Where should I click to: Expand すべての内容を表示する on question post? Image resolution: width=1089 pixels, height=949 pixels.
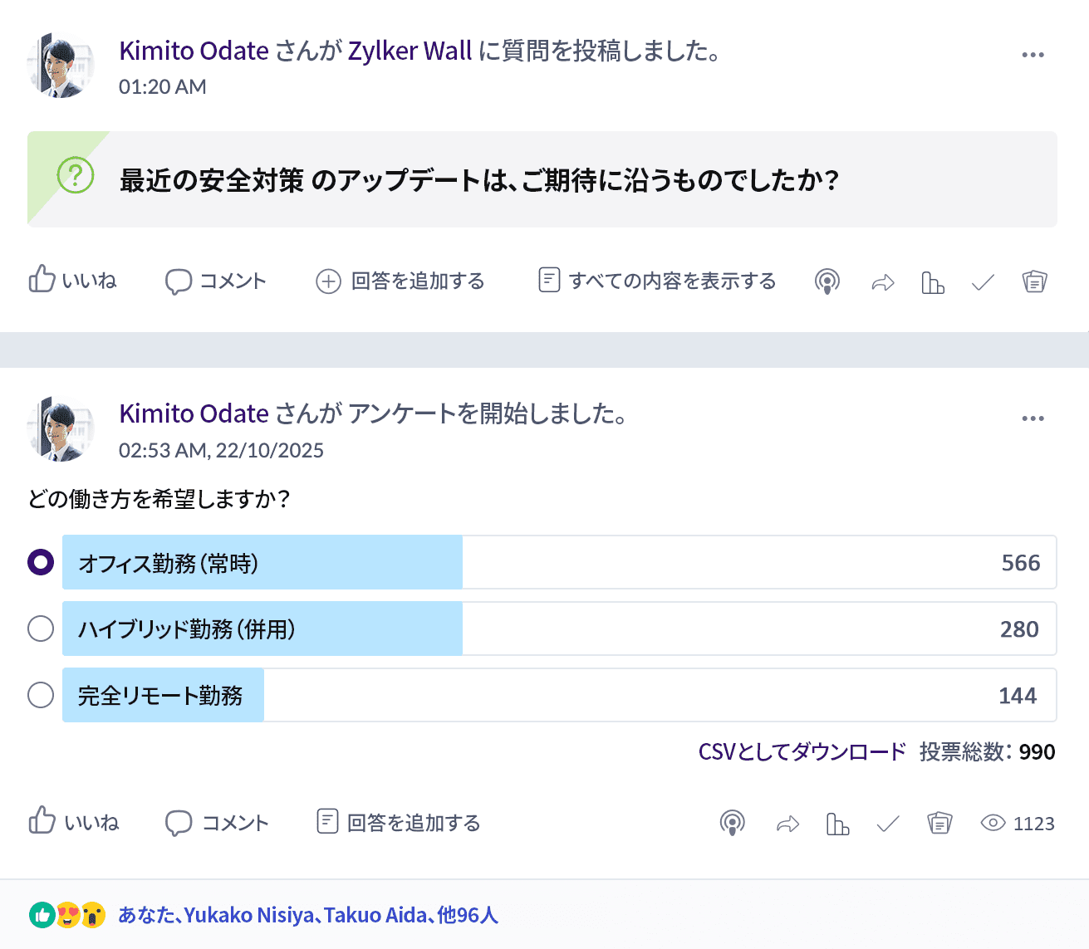[657, 281]
